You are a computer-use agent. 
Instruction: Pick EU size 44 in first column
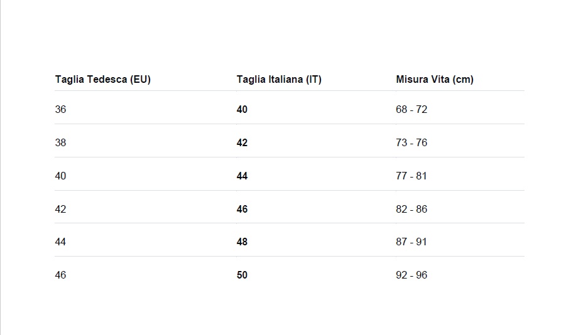pyautogui.click(x=60, y=242)
